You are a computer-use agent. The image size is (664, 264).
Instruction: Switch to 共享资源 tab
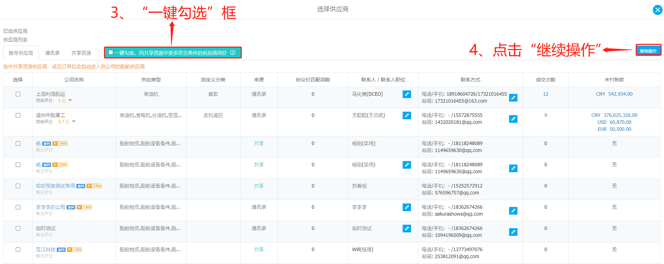tap(81, 53)
